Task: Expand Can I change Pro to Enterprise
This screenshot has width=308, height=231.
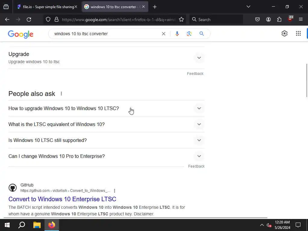Action: (x=106, y=156)
